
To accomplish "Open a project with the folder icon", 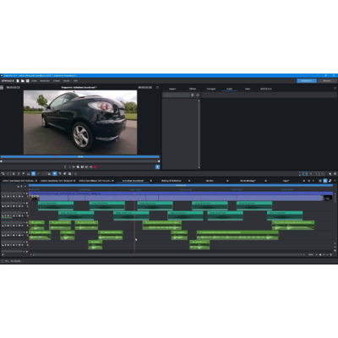I will click(x=23, y=81).
